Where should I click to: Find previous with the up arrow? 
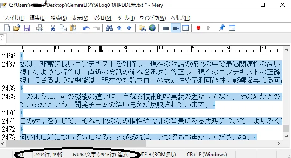pyautogui.click(x=119, y=28)
